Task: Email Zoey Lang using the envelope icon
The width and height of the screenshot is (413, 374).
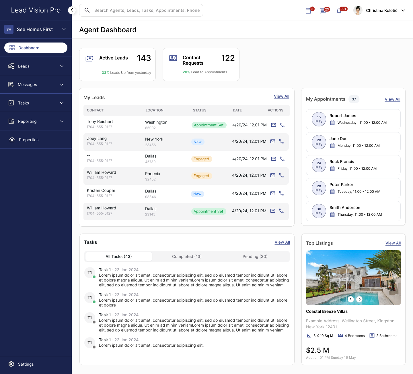Action: point(273,141)
